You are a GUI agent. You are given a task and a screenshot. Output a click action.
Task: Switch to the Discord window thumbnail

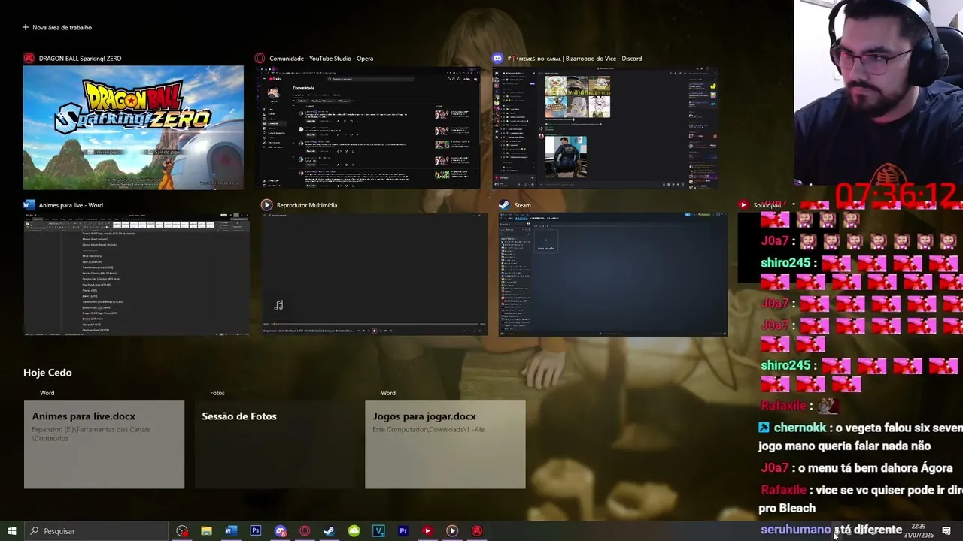[x=605, y=127]
